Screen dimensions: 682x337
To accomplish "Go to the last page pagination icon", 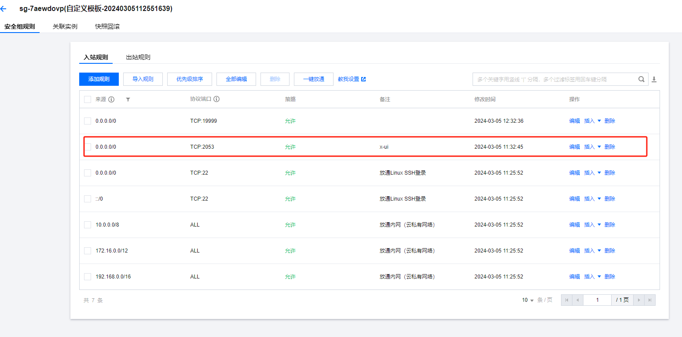I will pos(649,300).
